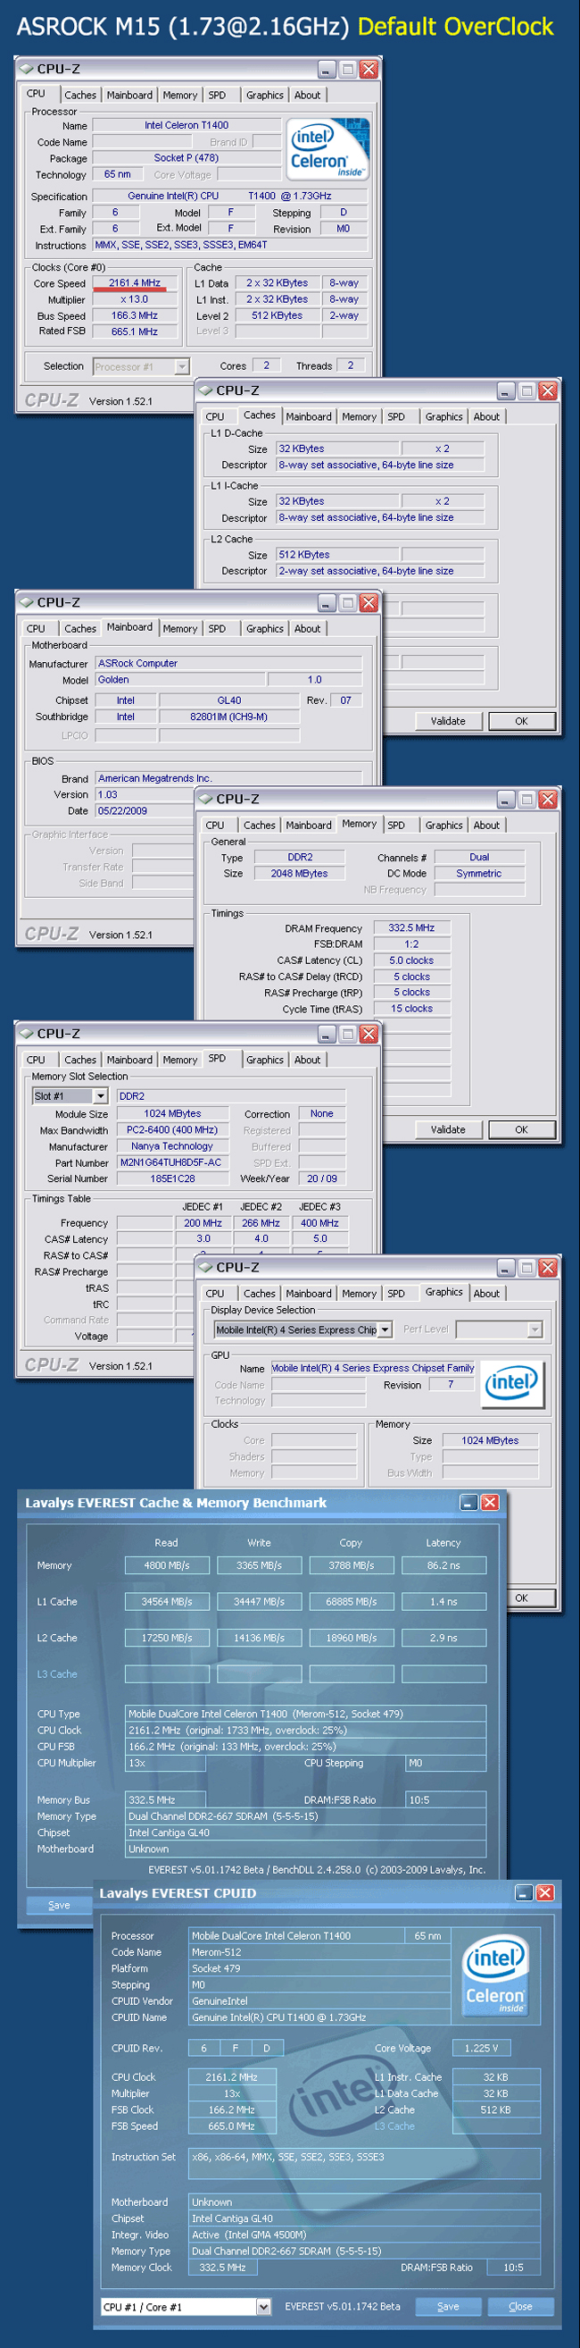Open the Slot #1 memory slot dropdown
The height and width of the screenshot is (2348, 580).
pyautogui.click(x=100, y=1095)
